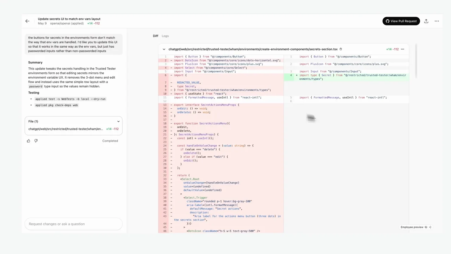Click the exit arrow icon beside Employee preview
This screenshot has height=254, width=451.
430,227
